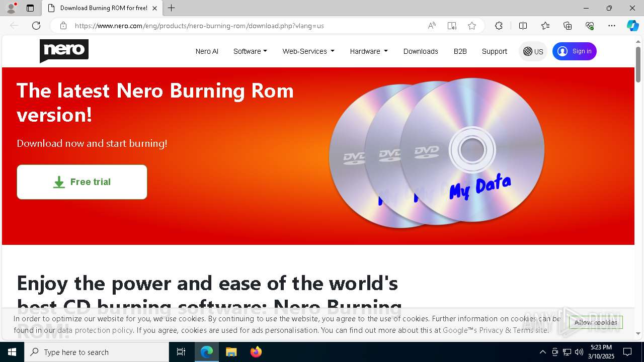Screen dimensions: 644x362
Task: Show hidden system tray icons
Action: coord(542,352)
